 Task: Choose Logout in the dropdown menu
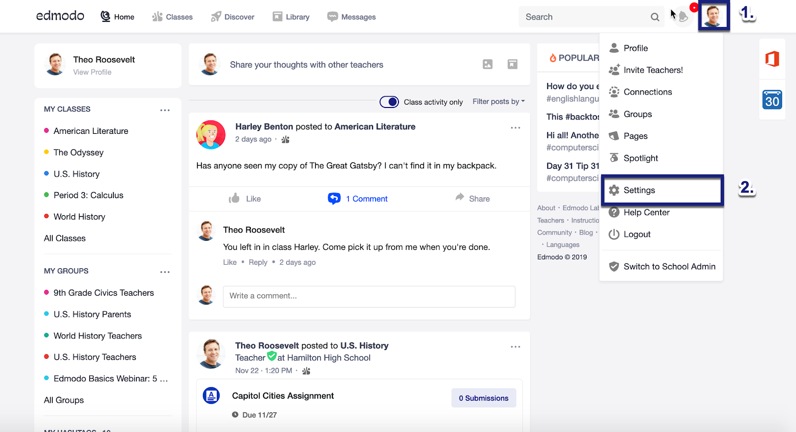pos(637,234)
